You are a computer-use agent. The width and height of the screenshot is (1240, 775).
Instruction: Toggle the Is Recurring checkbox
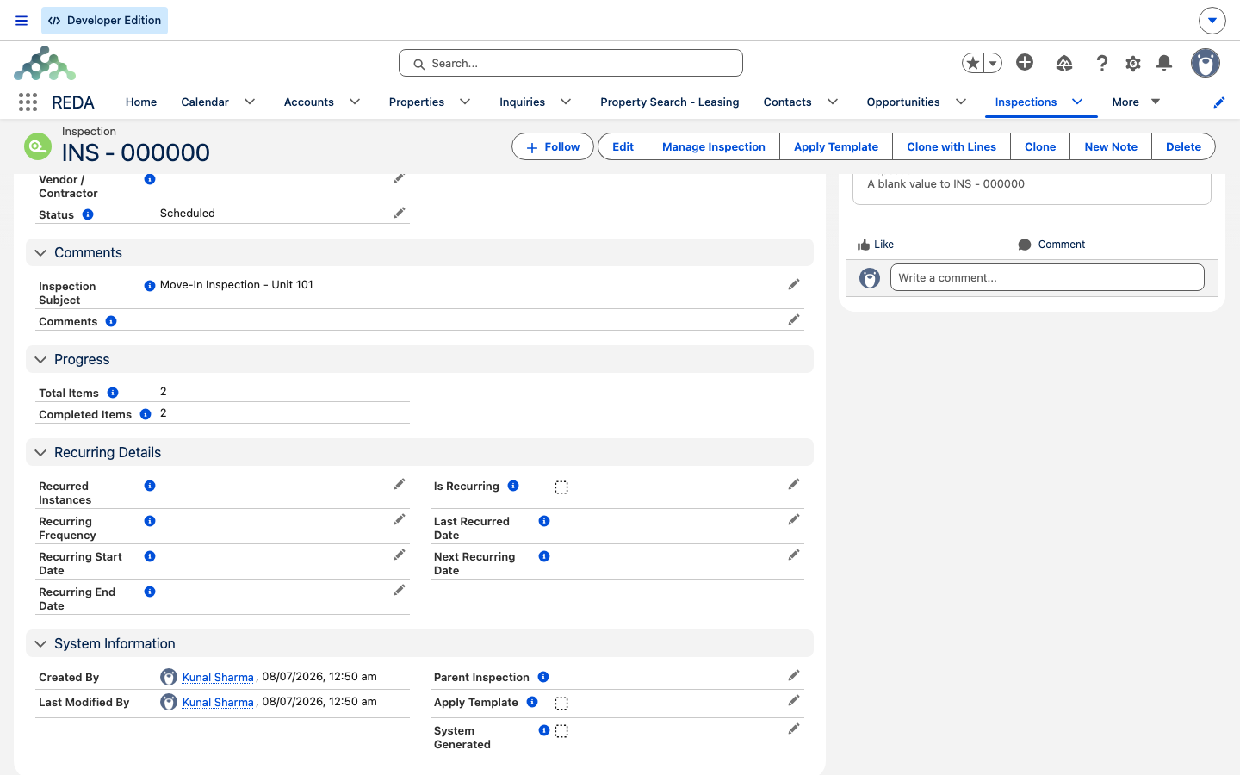click(561, 487)
